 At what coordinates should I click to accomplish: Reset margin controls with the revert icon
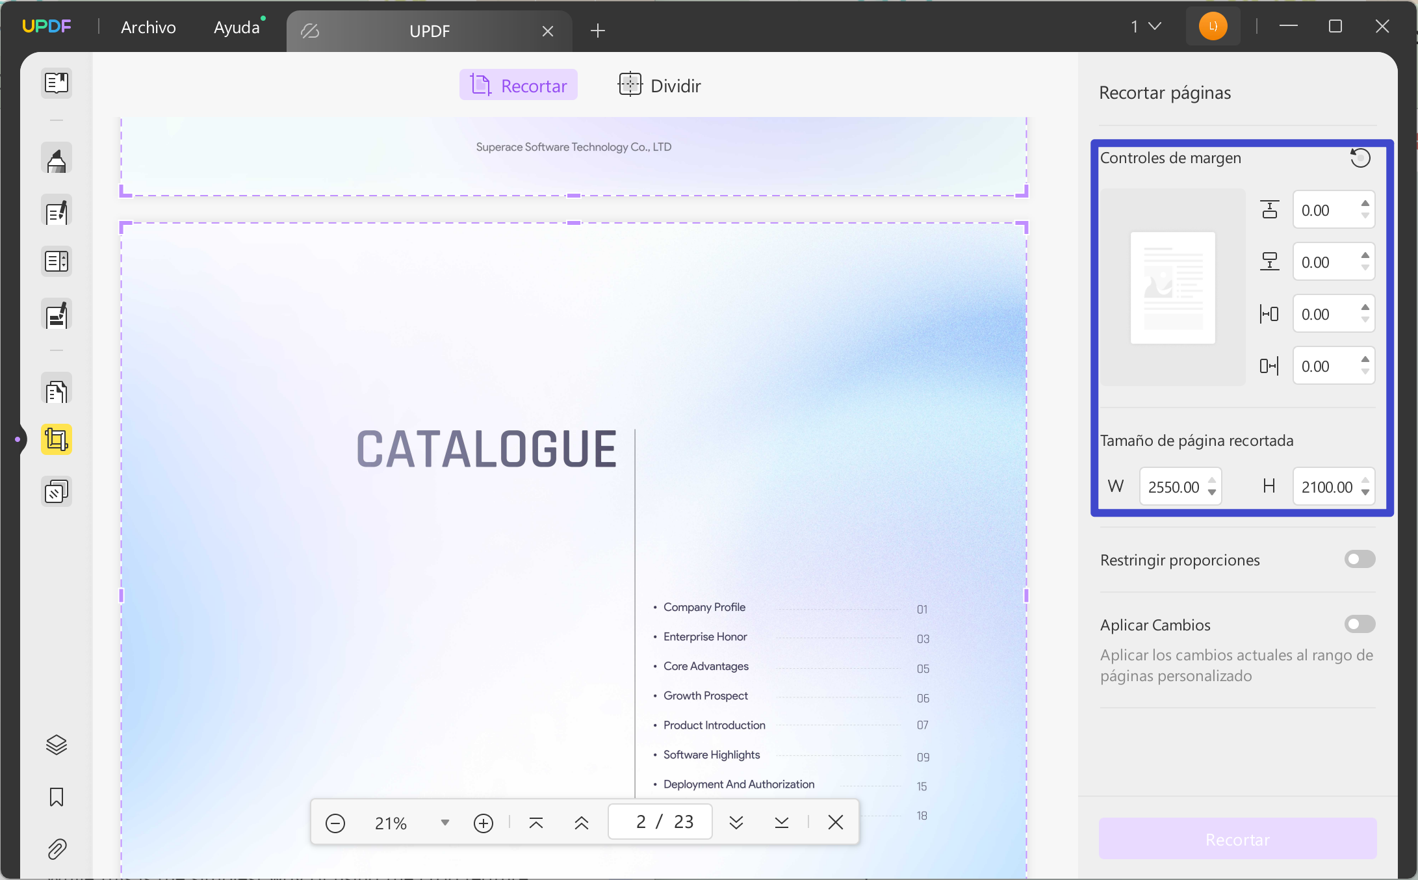(x=1360, y=158)
